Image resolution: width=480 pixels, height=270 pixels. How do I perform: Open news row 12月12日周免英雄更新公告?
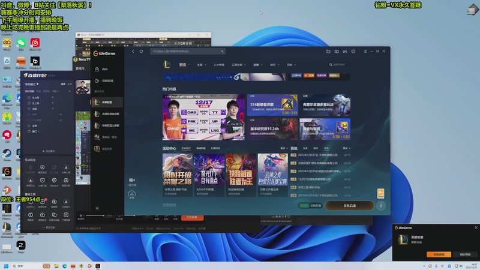pyautogui.click(x=320, y=179)
